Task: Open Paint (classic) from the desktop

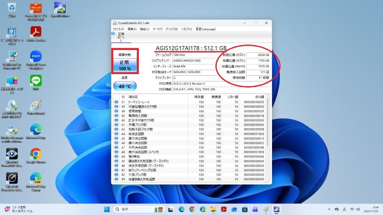Action: pos(35,105)
